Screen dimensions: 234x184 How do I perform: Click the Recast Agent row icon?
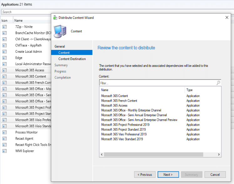point(4,139)
